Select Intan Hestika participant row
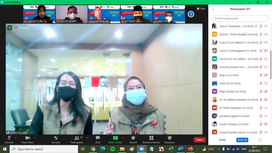This screenshot has width=272, height=153. (240, 92)
